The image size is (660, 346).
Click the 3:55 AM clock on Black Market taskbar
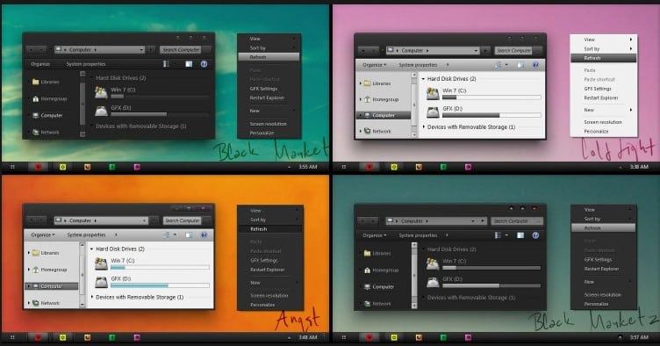308,167
